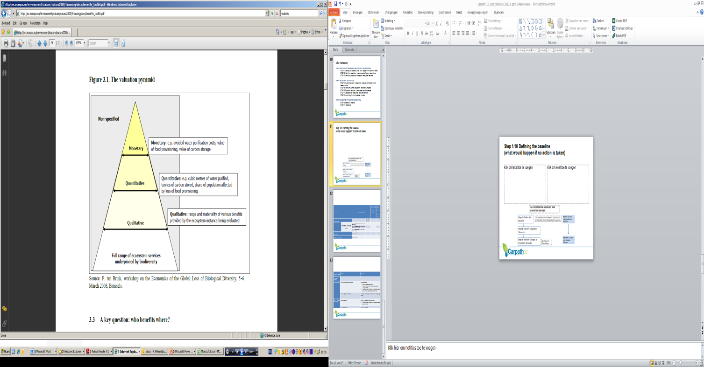Open the Selecteren dropdown

[602, 35]
